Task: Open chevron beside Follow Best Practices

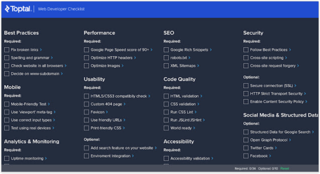Action: click(x=290, y=50)
